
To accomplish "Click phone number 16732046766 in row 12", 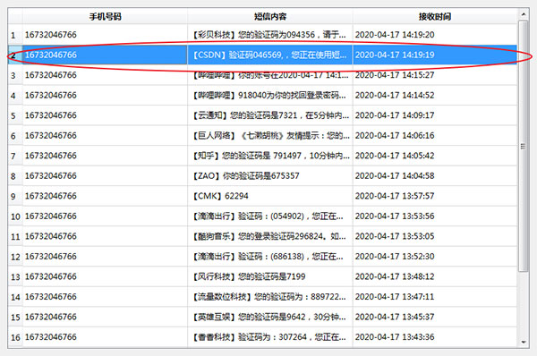I will click(x=51, y=257).
